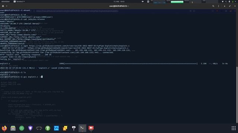Click the eye indicator icon in the top bar
The height and width of the screenshot is (133, 238).
point(143,1)
